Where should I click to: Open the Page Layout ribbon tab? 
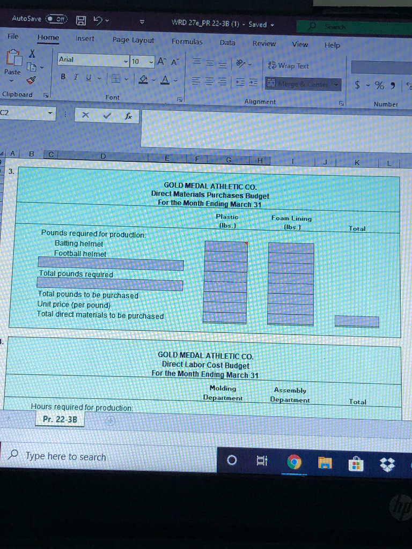[x=133, y=40]
